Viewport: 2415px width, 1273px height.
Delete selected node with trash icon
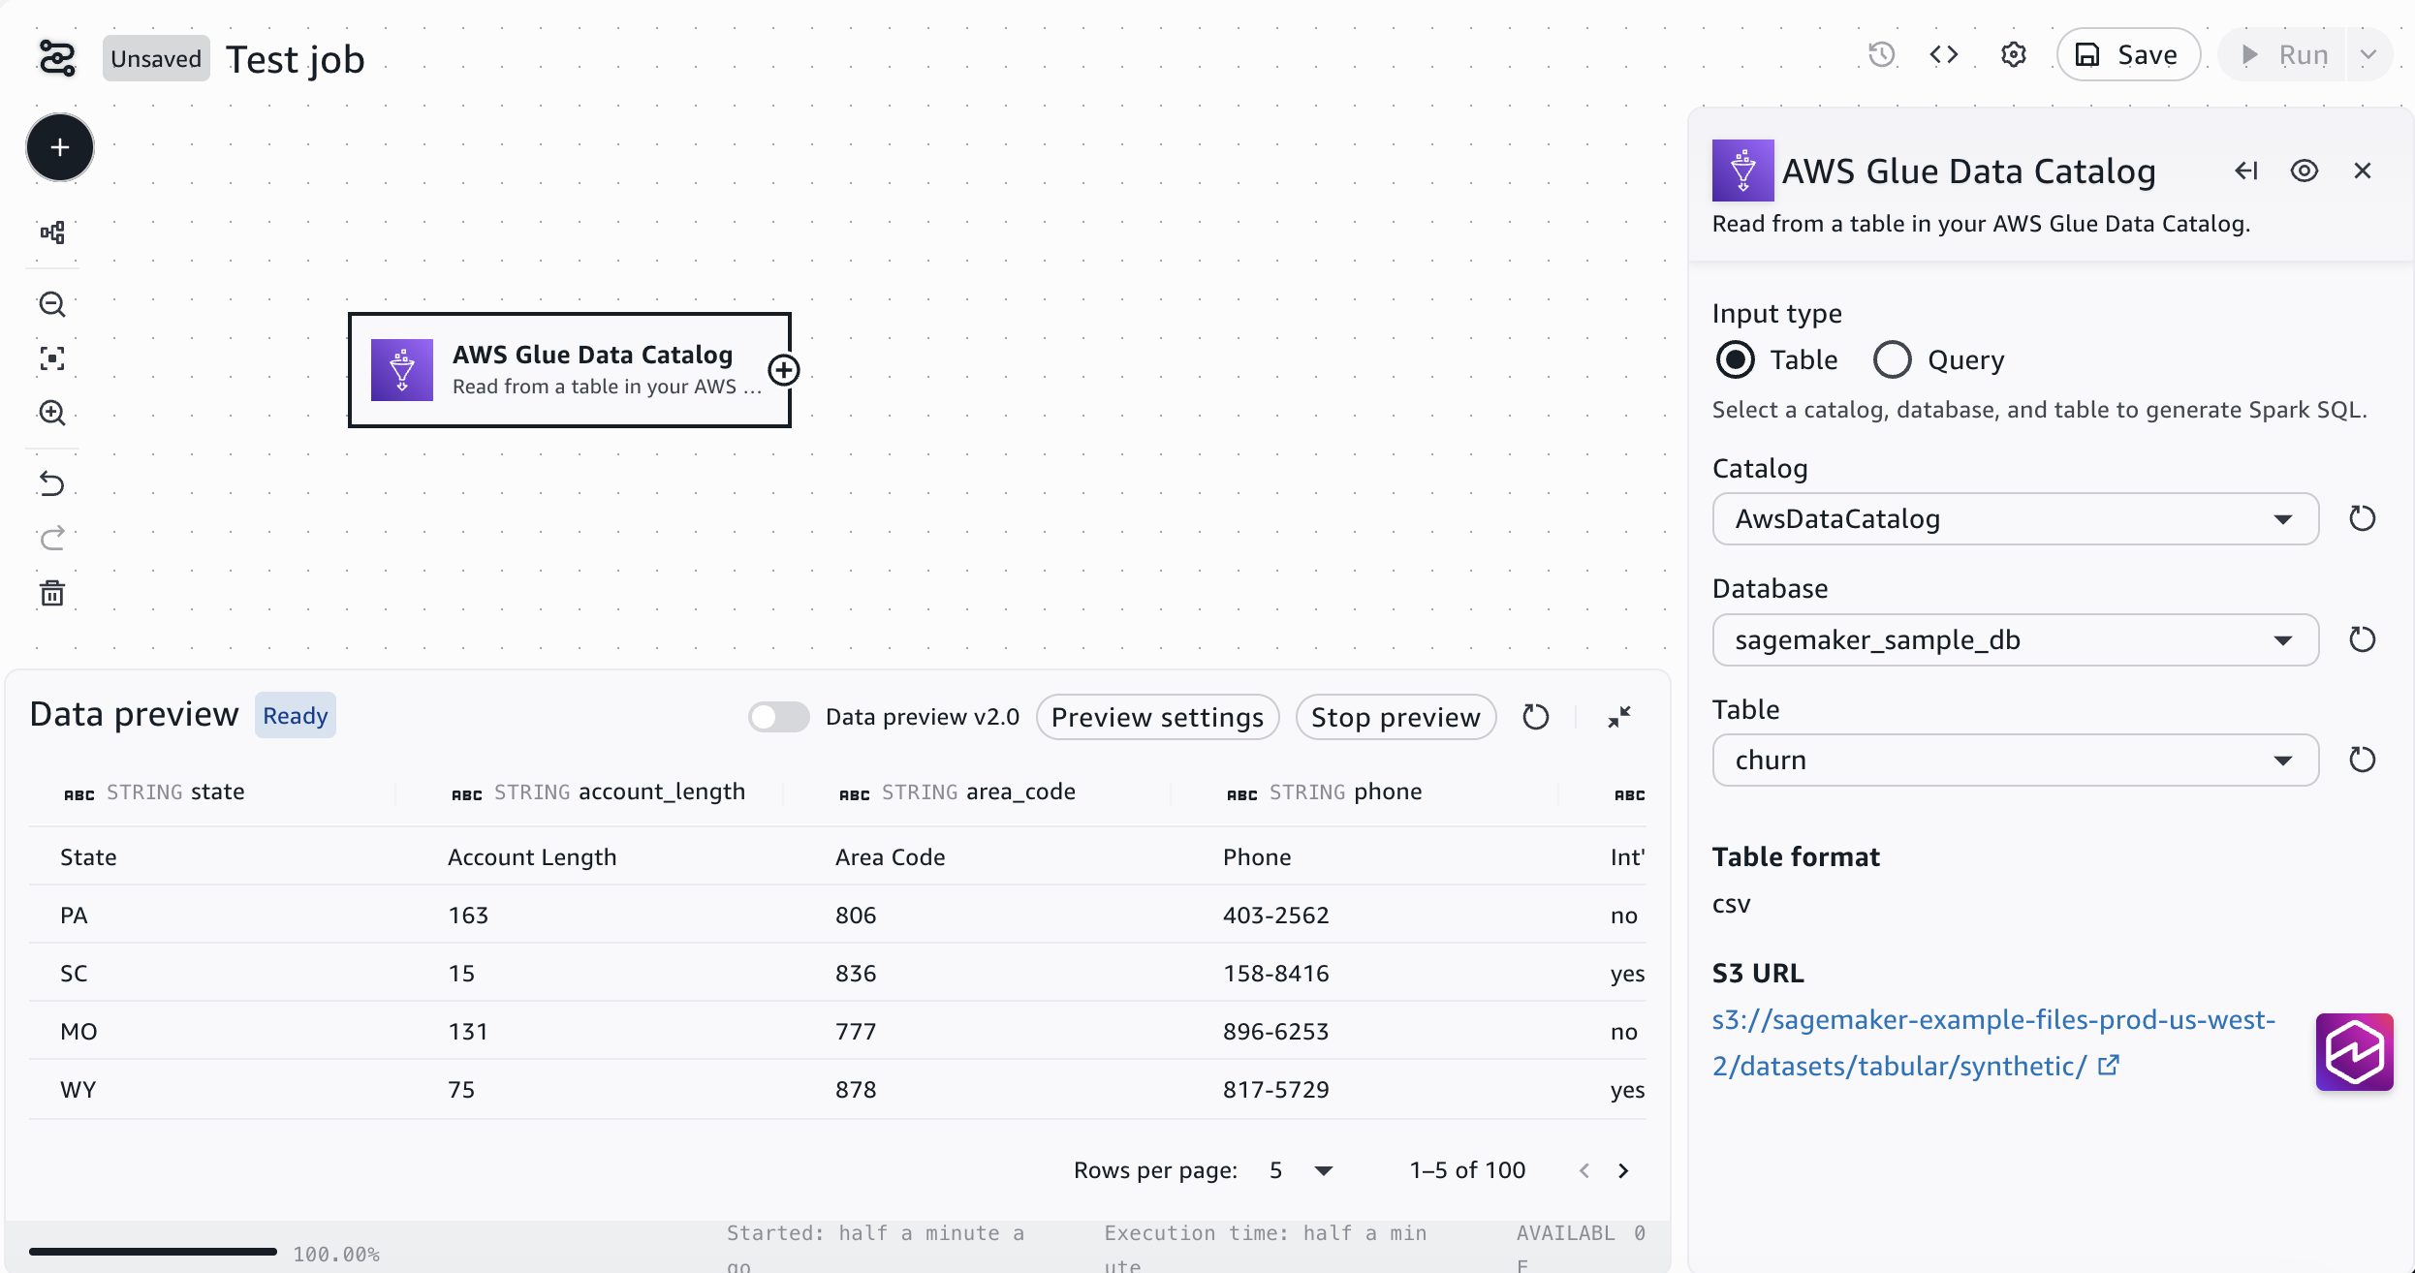52,593
